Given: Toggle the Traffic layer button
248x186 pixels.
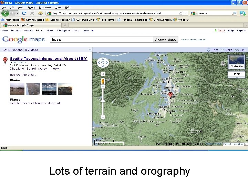Looking at the screenshot, I should coord(236,74).
